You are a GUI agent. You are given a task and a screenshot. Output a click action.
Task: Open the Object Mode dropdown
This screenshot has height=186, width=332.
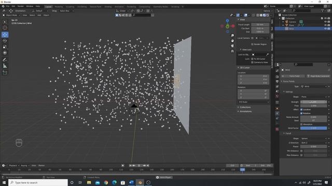tap(11, 15)
